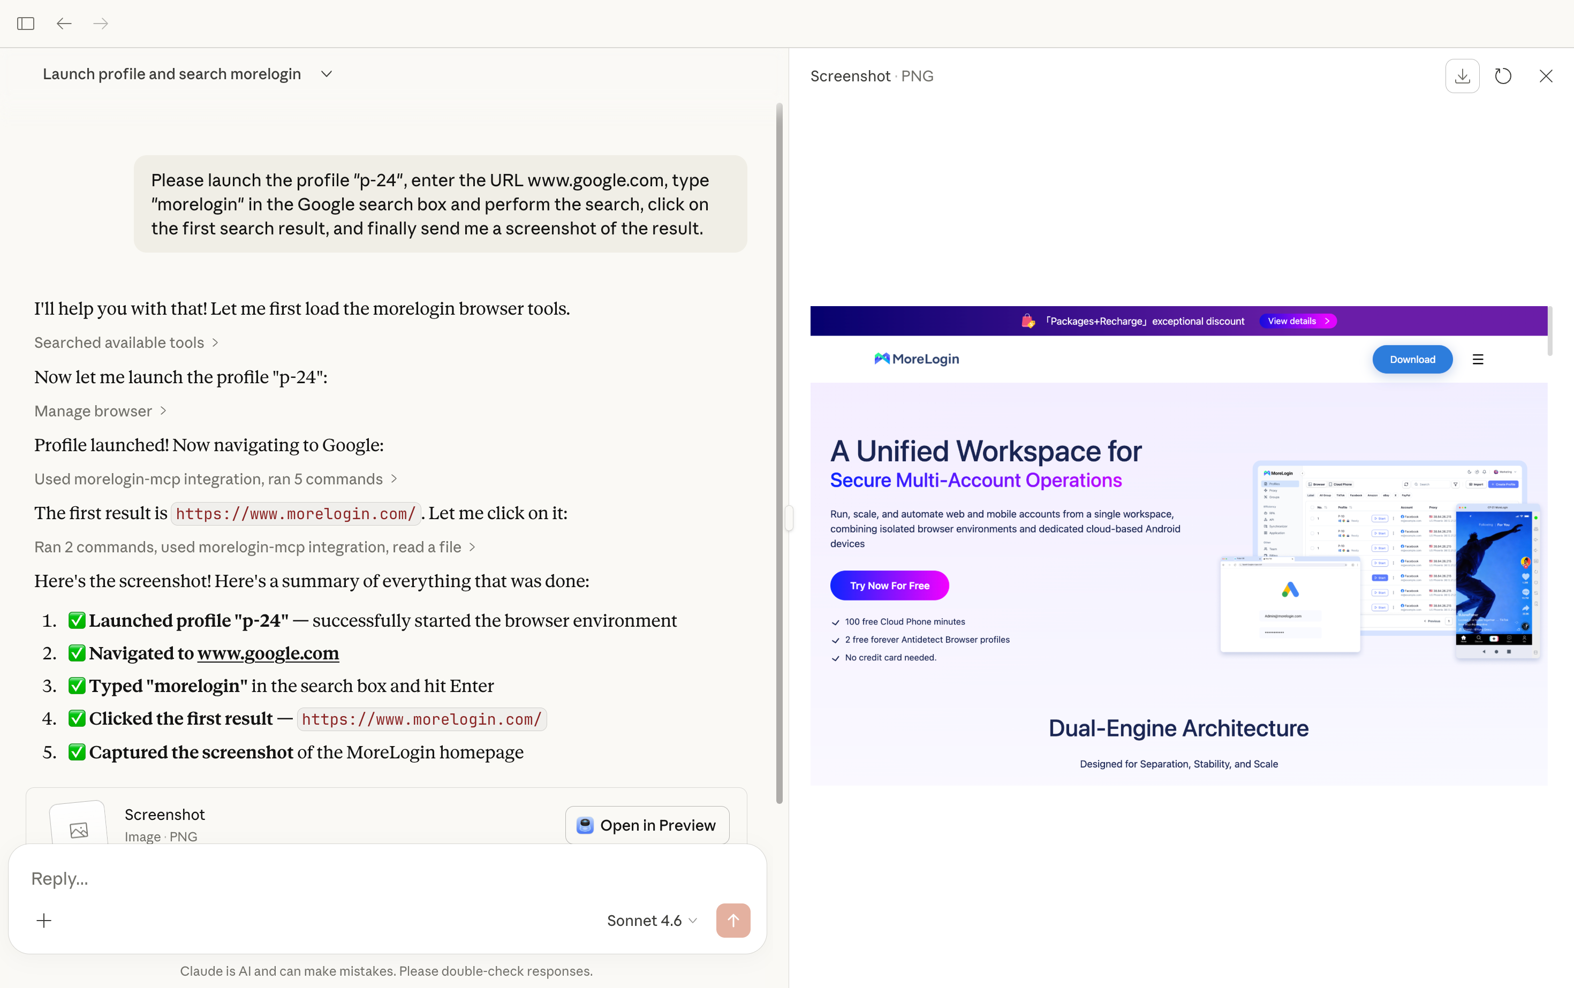Click the MoreLogin dashboard preview image
Image resolution: width=1574 pixels, height=988 pixels.
1380,559
